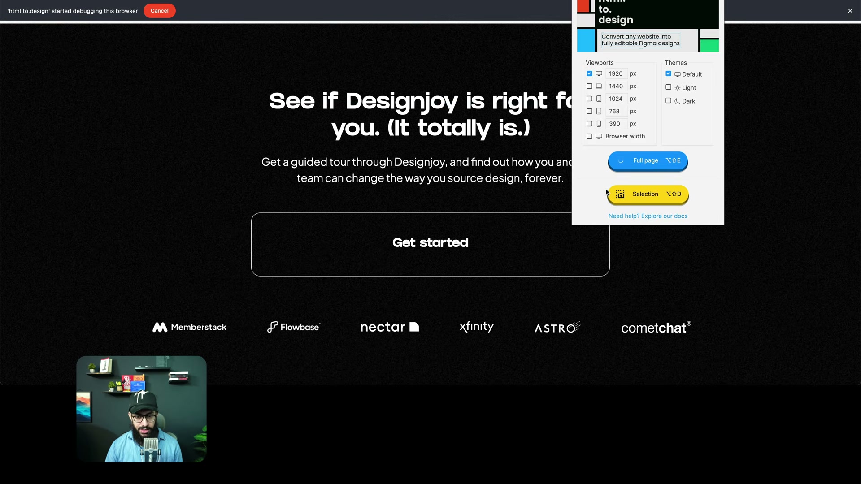Enable the Browser width checkbox

pyautogui.click(x=589, y=136)
